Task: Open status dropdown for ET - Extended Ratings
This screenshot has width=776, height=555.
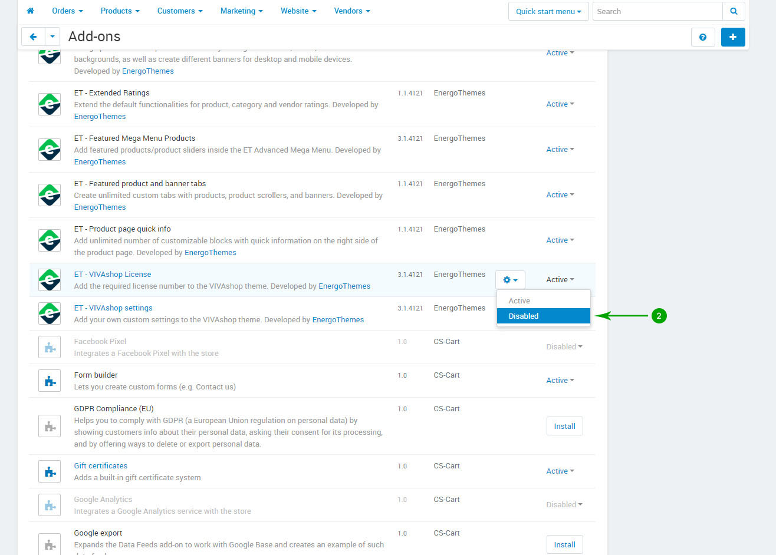Action: pos(560,104)
